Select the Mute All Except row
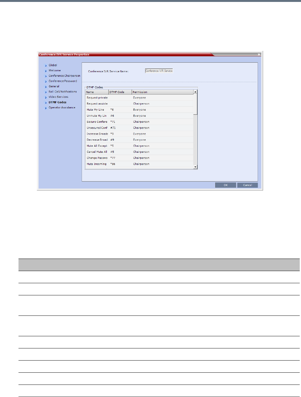The height and width of the screenshot is (397, 301). pyautogui.click(x=140, y=146)
